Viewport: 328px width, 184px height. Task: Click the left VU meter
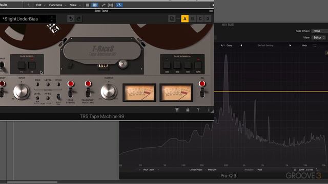click(x=139, y=93)
